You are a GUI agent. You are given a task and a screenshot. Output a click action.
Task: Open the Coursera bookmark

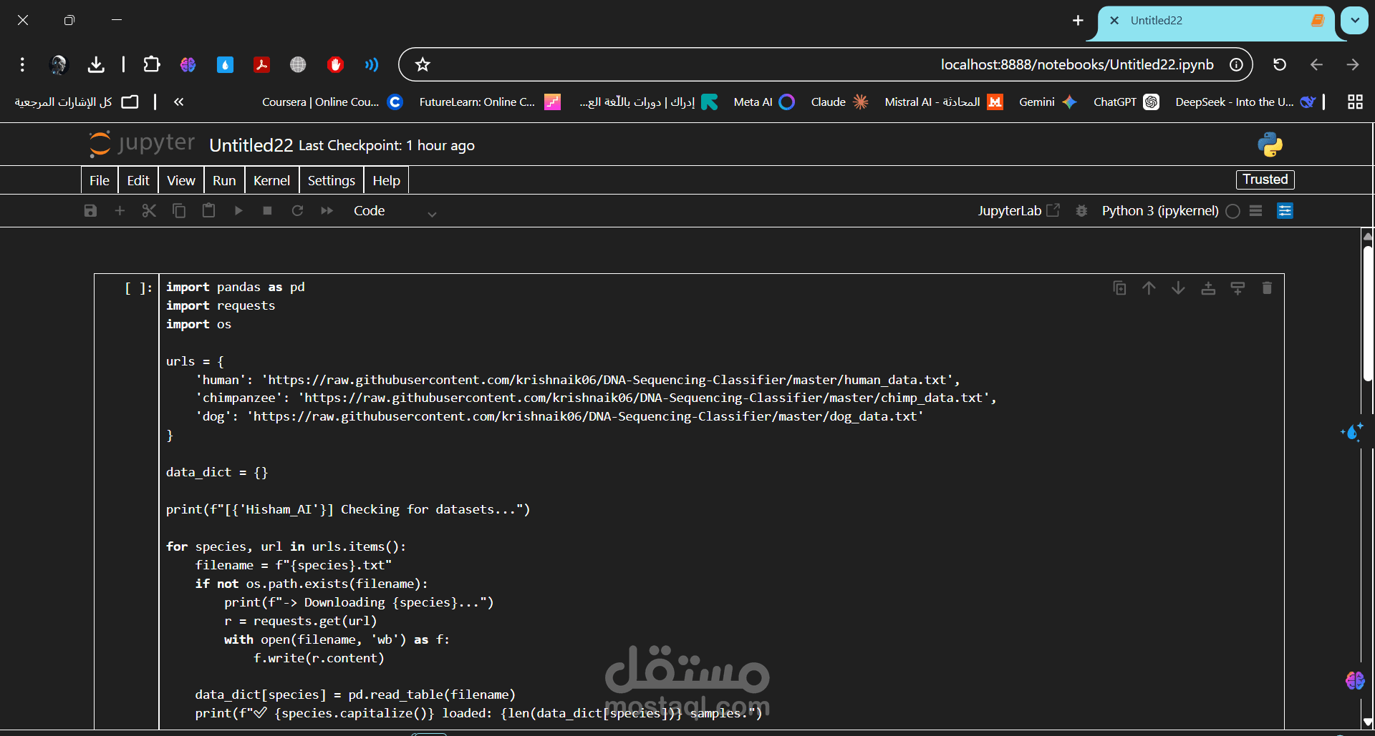pyautogui.click(x=332, y=102)
